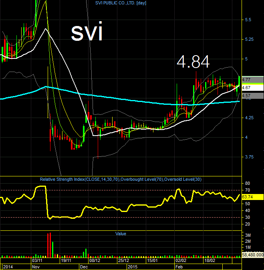Click the 15/01 date on time axis

pos(152,260)
